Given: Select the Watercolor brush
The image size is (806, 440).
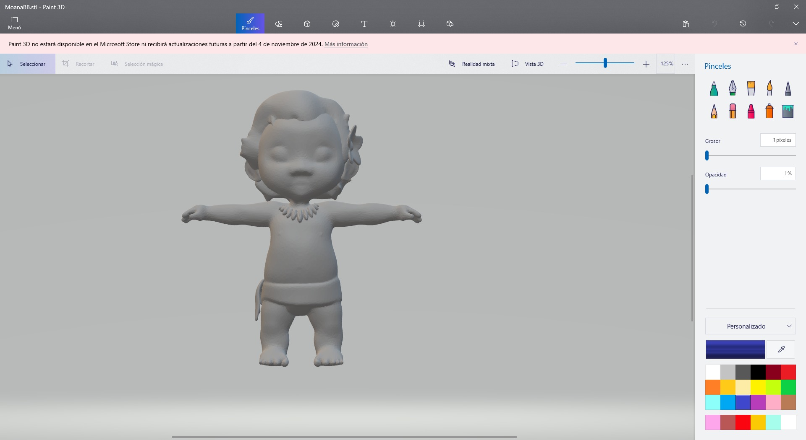Looking at the screenshot, I should click(769, 88).
